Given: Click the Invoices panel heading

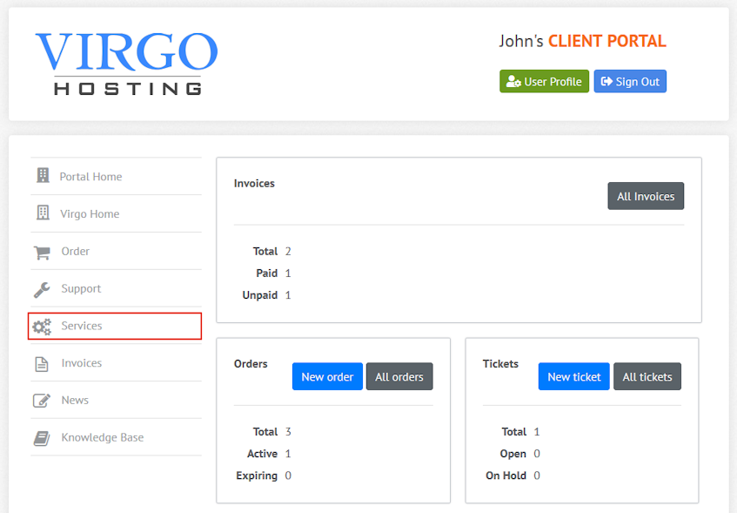Looking at the screenshot, I should [254, 183].
